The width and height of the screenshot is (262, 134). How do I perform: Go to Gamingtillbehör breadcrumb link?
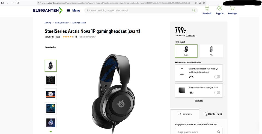pos(62,23)
